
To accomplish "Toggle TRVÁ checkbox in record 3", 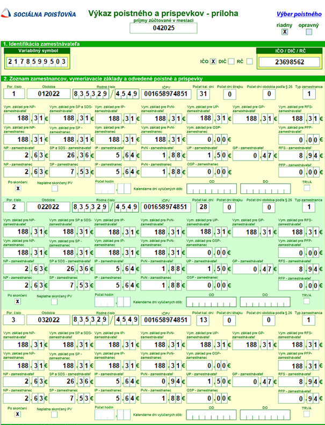I will pyautogui.click(x=306, y=414).
